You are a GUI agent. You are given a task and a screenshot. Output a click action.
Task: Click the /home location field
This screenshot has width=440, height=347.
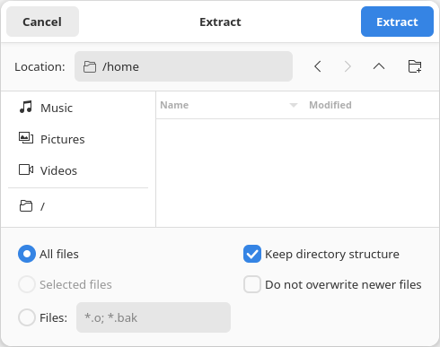183,66
